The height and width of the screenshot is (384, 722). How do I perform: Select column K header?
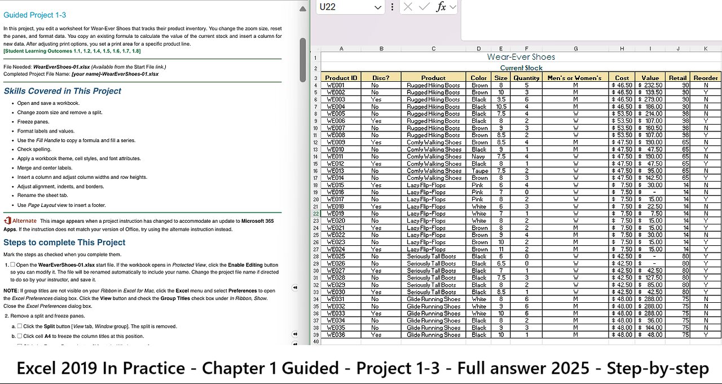point(706,48)
